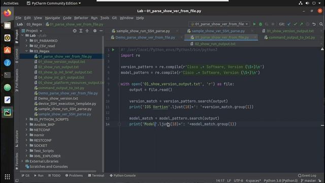Click run gutter arrow on line 1
Viewport: 325px width, 183px height.
click(x=113, y=50)
